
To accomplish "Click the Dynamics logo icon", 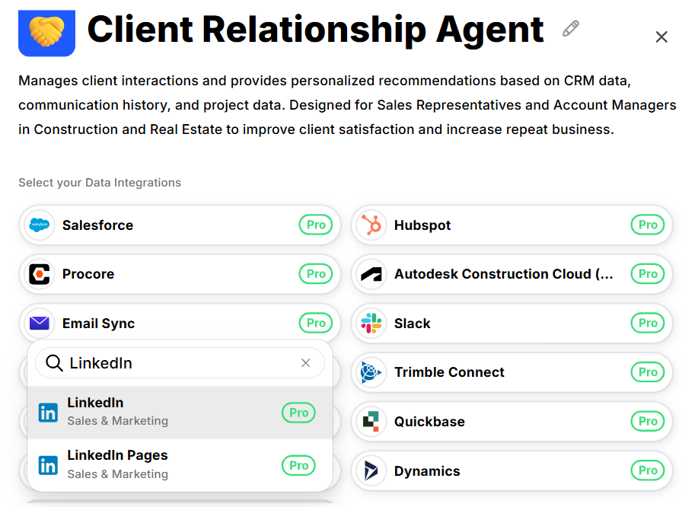I will [x=371, y=470].
